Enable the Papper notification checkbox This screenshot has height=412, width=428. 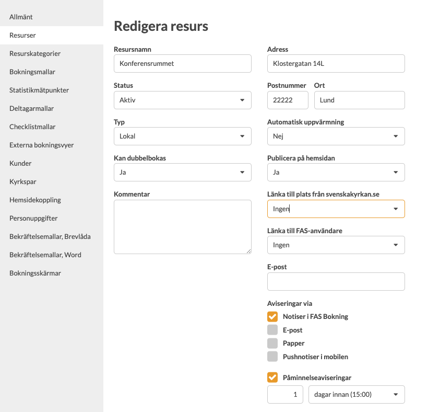(x=272, y=343)
